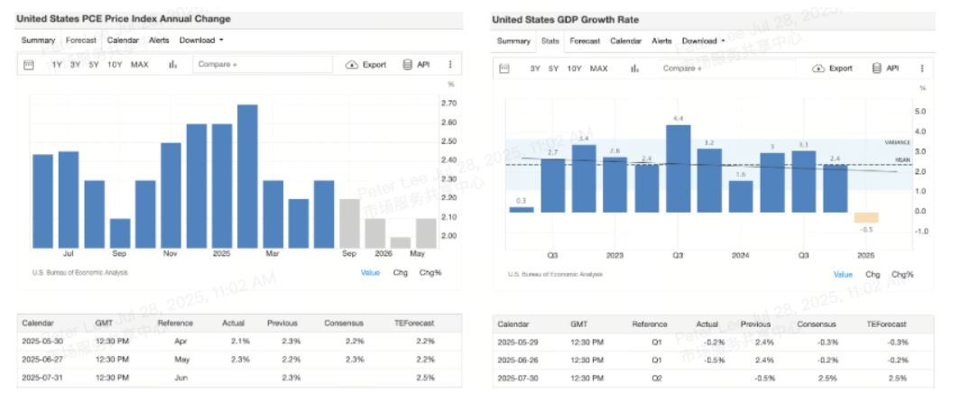Switch to Forecast tab in PCE panel
The width and height of the screenshot is (961, 401).
[81, 41]
